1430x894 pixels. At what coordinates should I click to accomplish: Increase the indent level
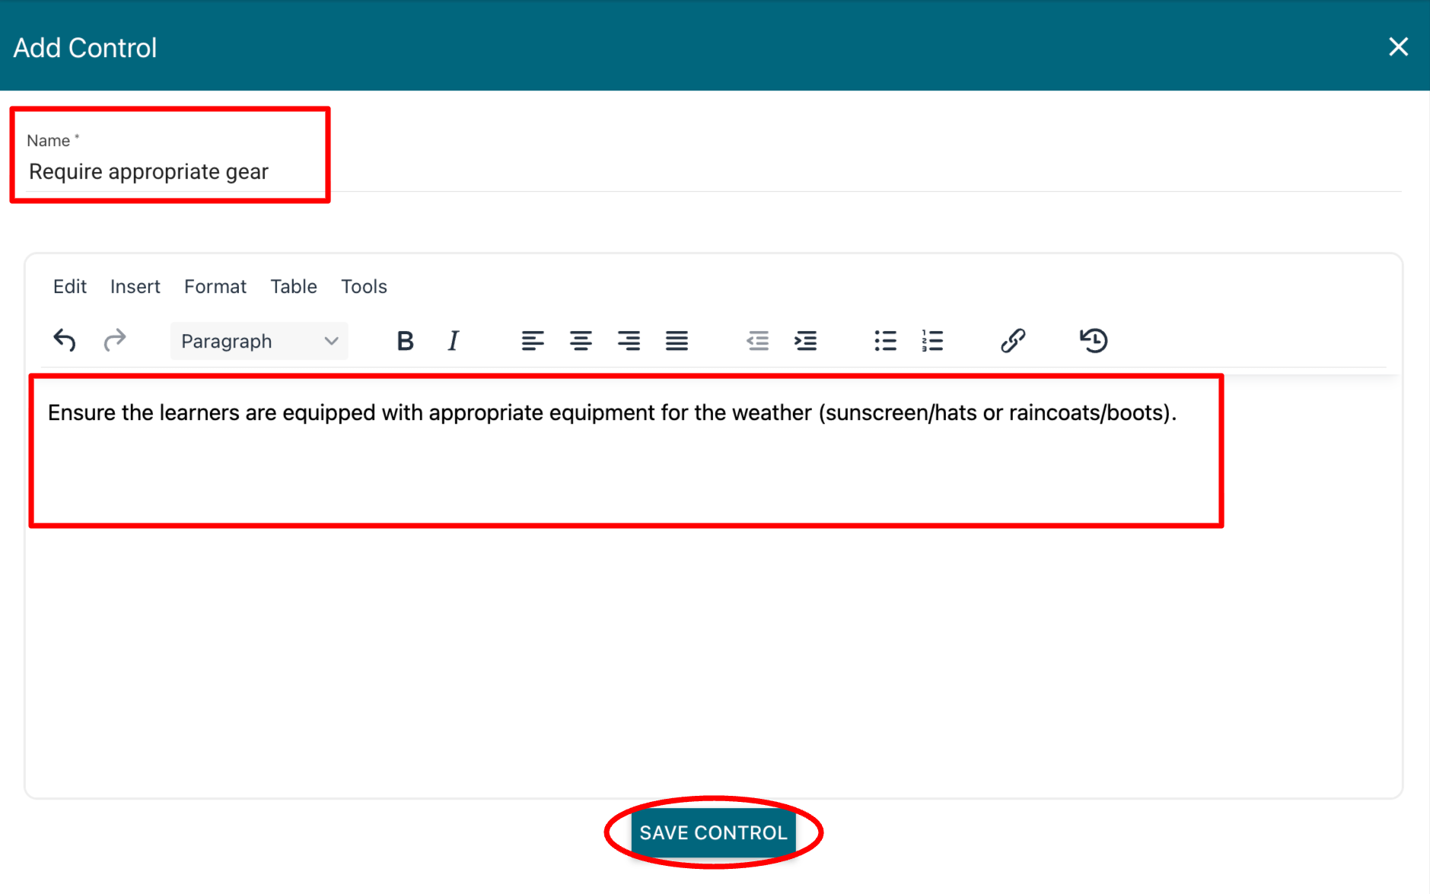pyautogui.click(x=805, y=341)
